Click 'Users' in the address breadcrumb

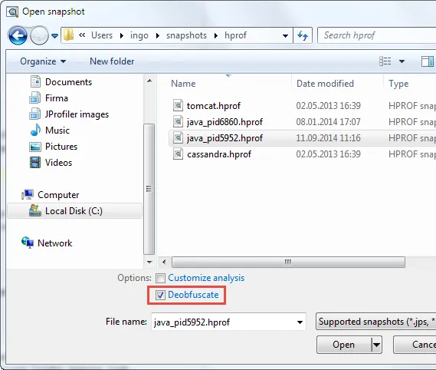(x=102, y=35)
